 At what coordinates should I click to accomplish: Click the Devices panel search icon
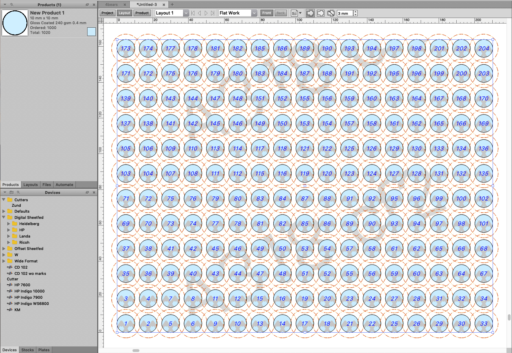pyautogui.click(x=18, y=192)
